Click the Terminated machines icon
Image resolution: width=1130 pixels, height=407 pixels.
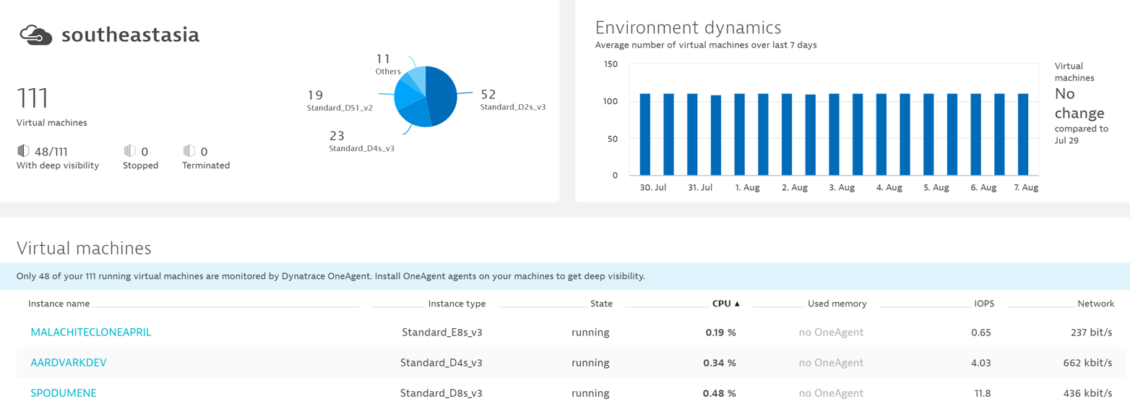(x=189, y=151)
